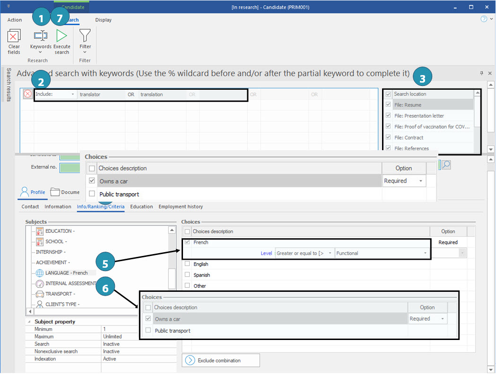Viewport: 496px width, 374px height.
Task: Click the magnifying glass search icon
Action: tap(446, 165)
